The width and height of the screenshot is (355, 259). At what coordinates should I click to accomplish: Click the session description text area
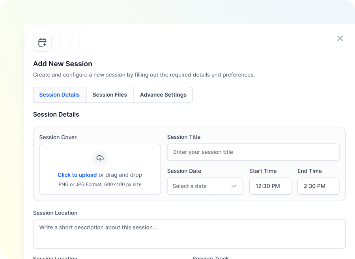(189, 234)
